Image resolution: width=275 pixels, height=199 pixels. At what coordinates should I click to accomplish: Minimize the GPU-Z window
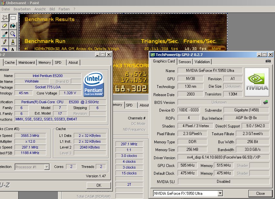259,55
